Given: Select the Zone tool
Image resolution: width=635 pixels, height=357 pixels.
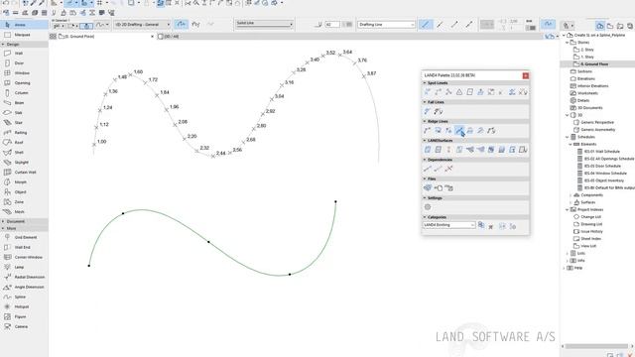Looking at the screenshot, I should [x=24, y=202].
